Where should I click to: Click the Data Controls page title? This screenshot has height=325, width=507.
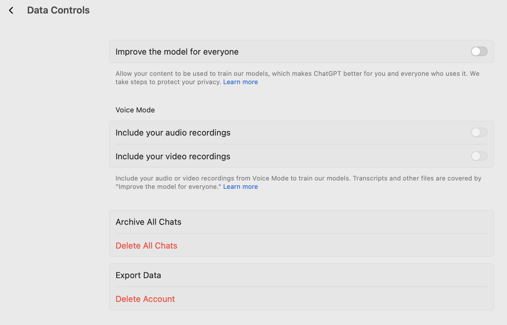pyautogui.click(x=58, y=10)
